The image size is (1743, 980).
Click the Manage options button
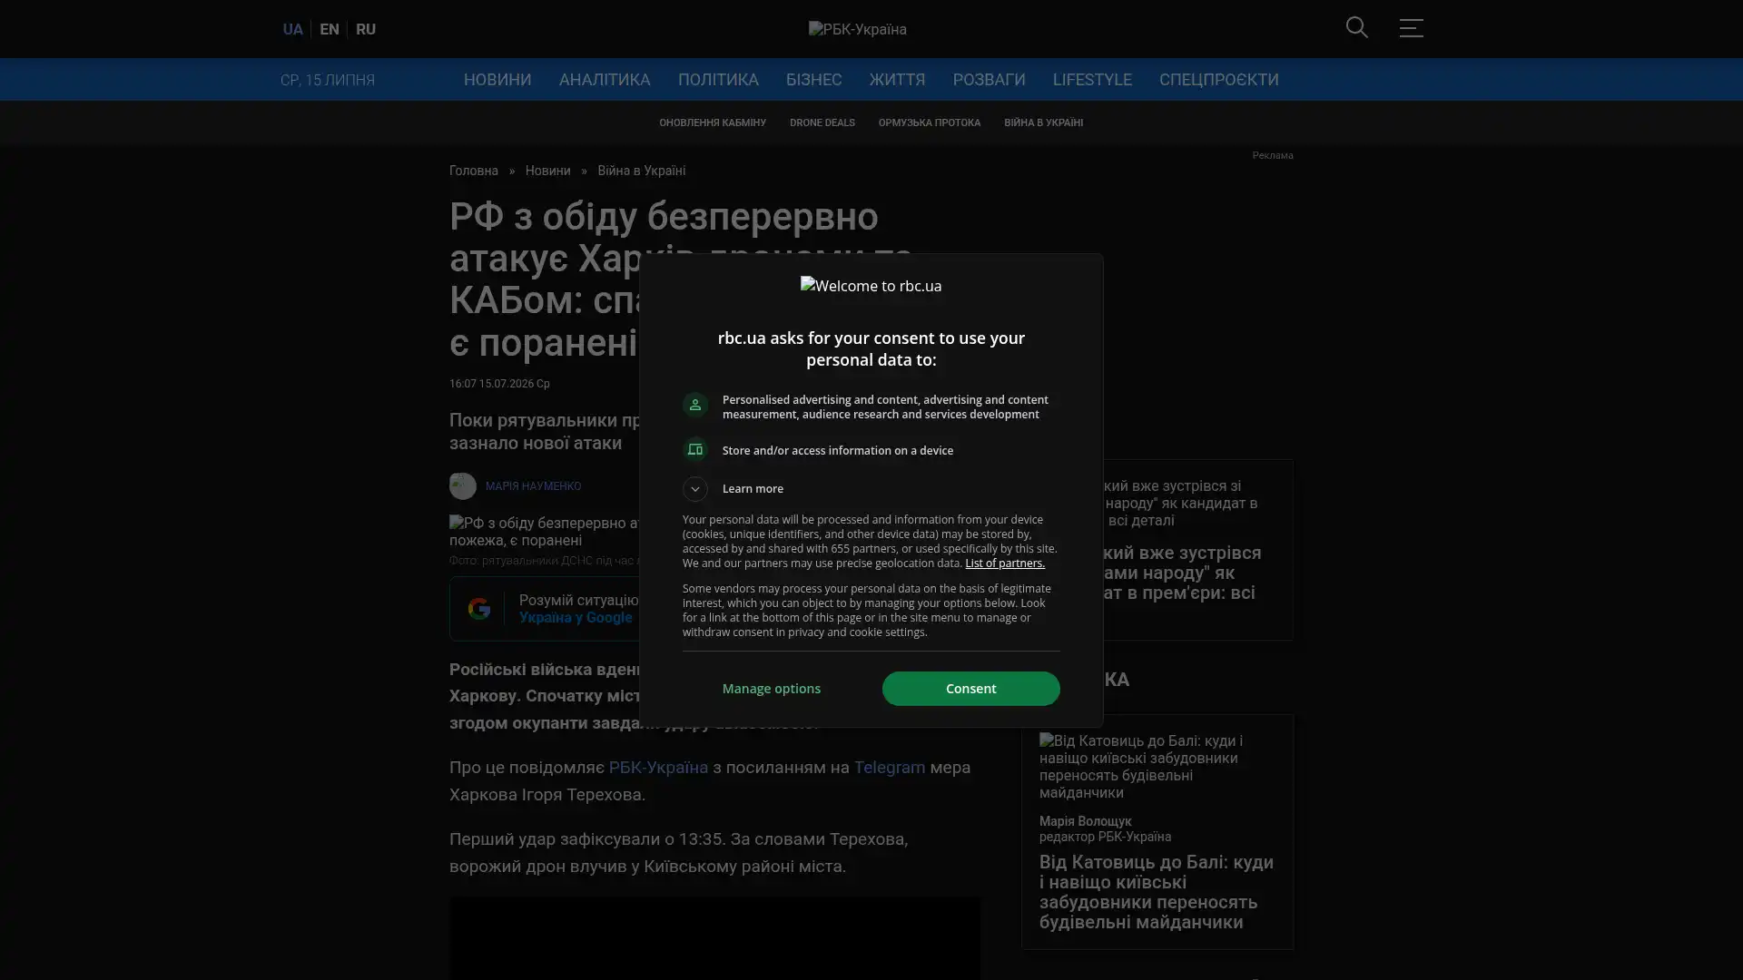pyautogui.click(x=772, y=689)
